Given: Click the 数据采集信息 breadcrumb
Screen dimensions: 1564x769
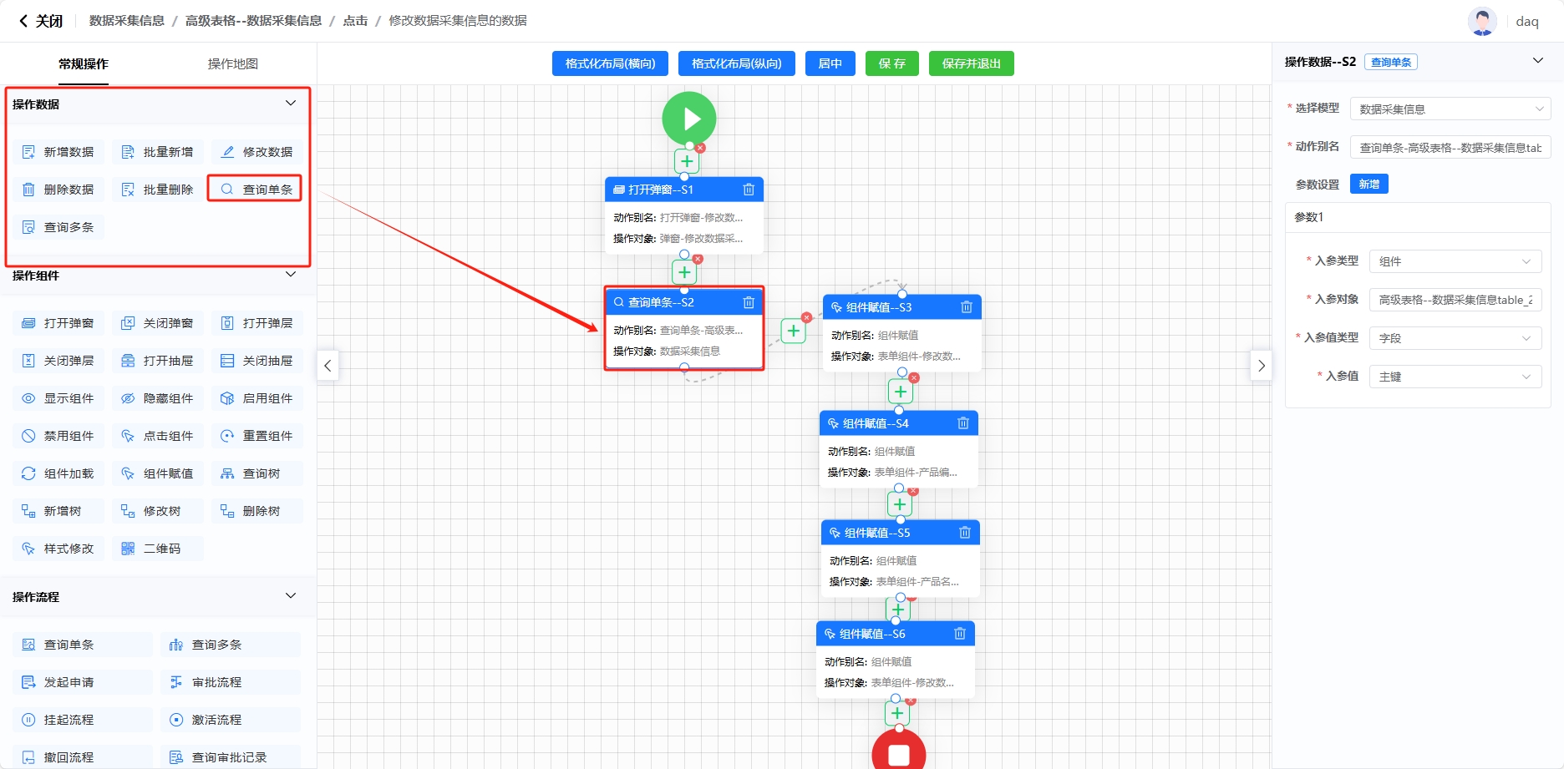Looking at the screenshot, I should (127, 21).
